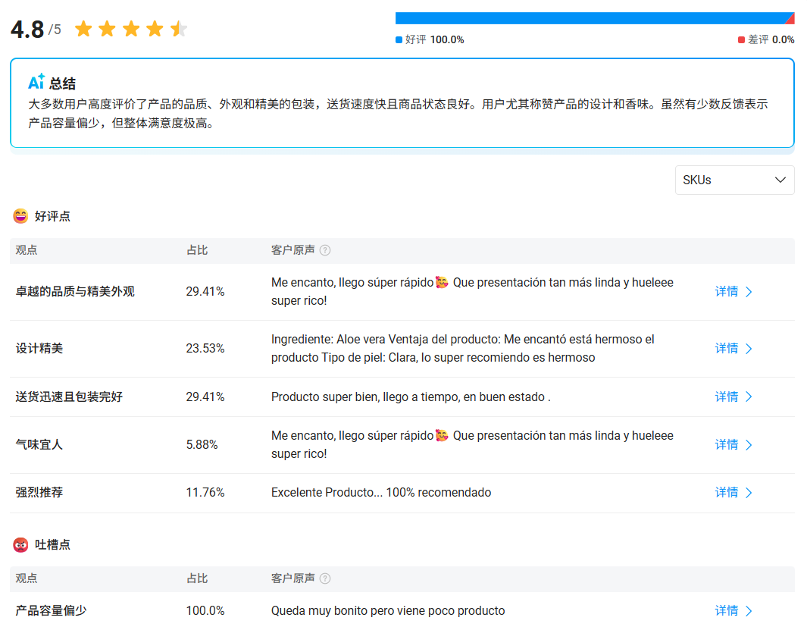Click the first gold rating star
The height and width of the screenshot is (627, 807).
[83, 28]
